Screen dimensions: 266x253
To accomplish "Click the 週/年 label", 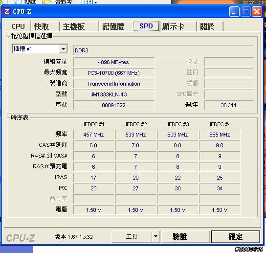I will click(192, 105).
